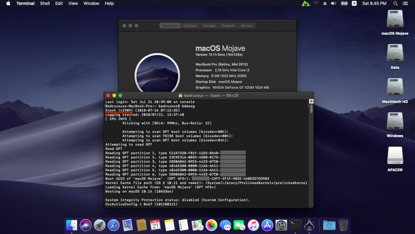Click the Mojave desert image in About This Mac
The width and height of the screenshot is (415, 234).
coord(157,73)
